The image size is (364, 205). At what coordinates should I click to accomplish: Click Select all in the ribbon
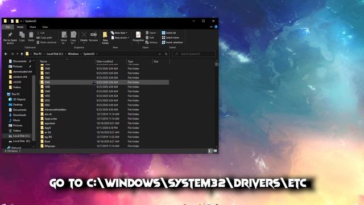click(169, 33)
